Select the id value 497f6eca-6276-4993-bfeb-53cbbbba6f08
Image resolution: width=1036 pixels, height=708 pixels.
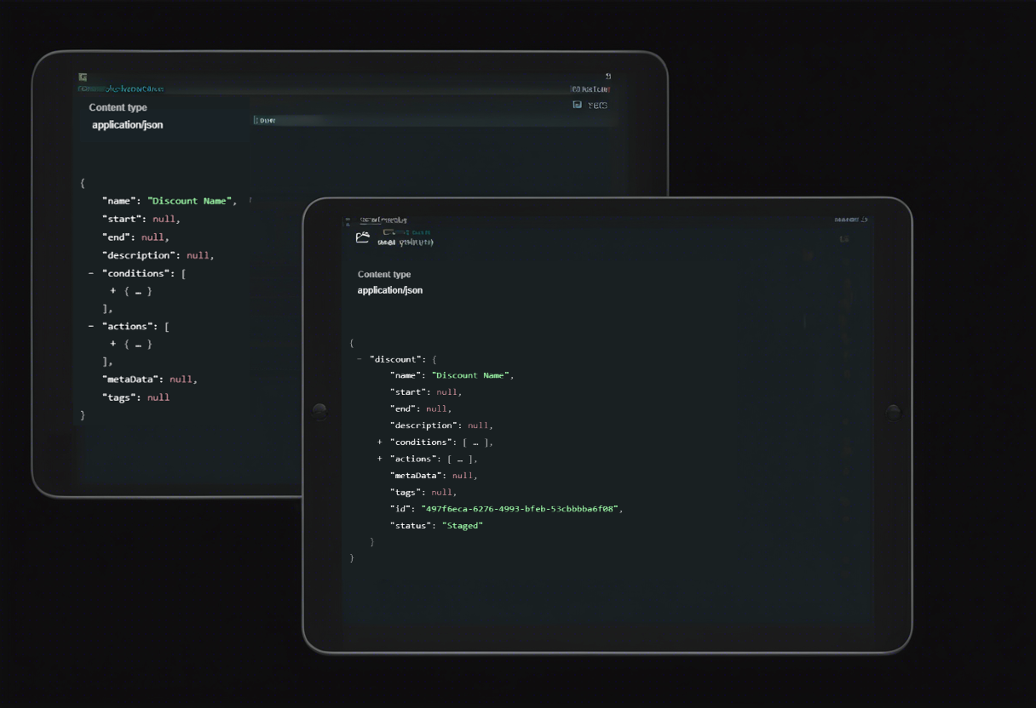(521, 509)
